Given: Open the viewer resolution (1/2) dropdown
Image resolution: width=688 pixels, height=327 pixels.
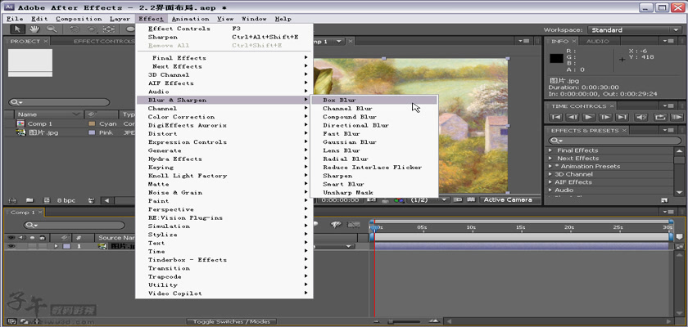Looking at the screenshot, I should coord(428,199).
